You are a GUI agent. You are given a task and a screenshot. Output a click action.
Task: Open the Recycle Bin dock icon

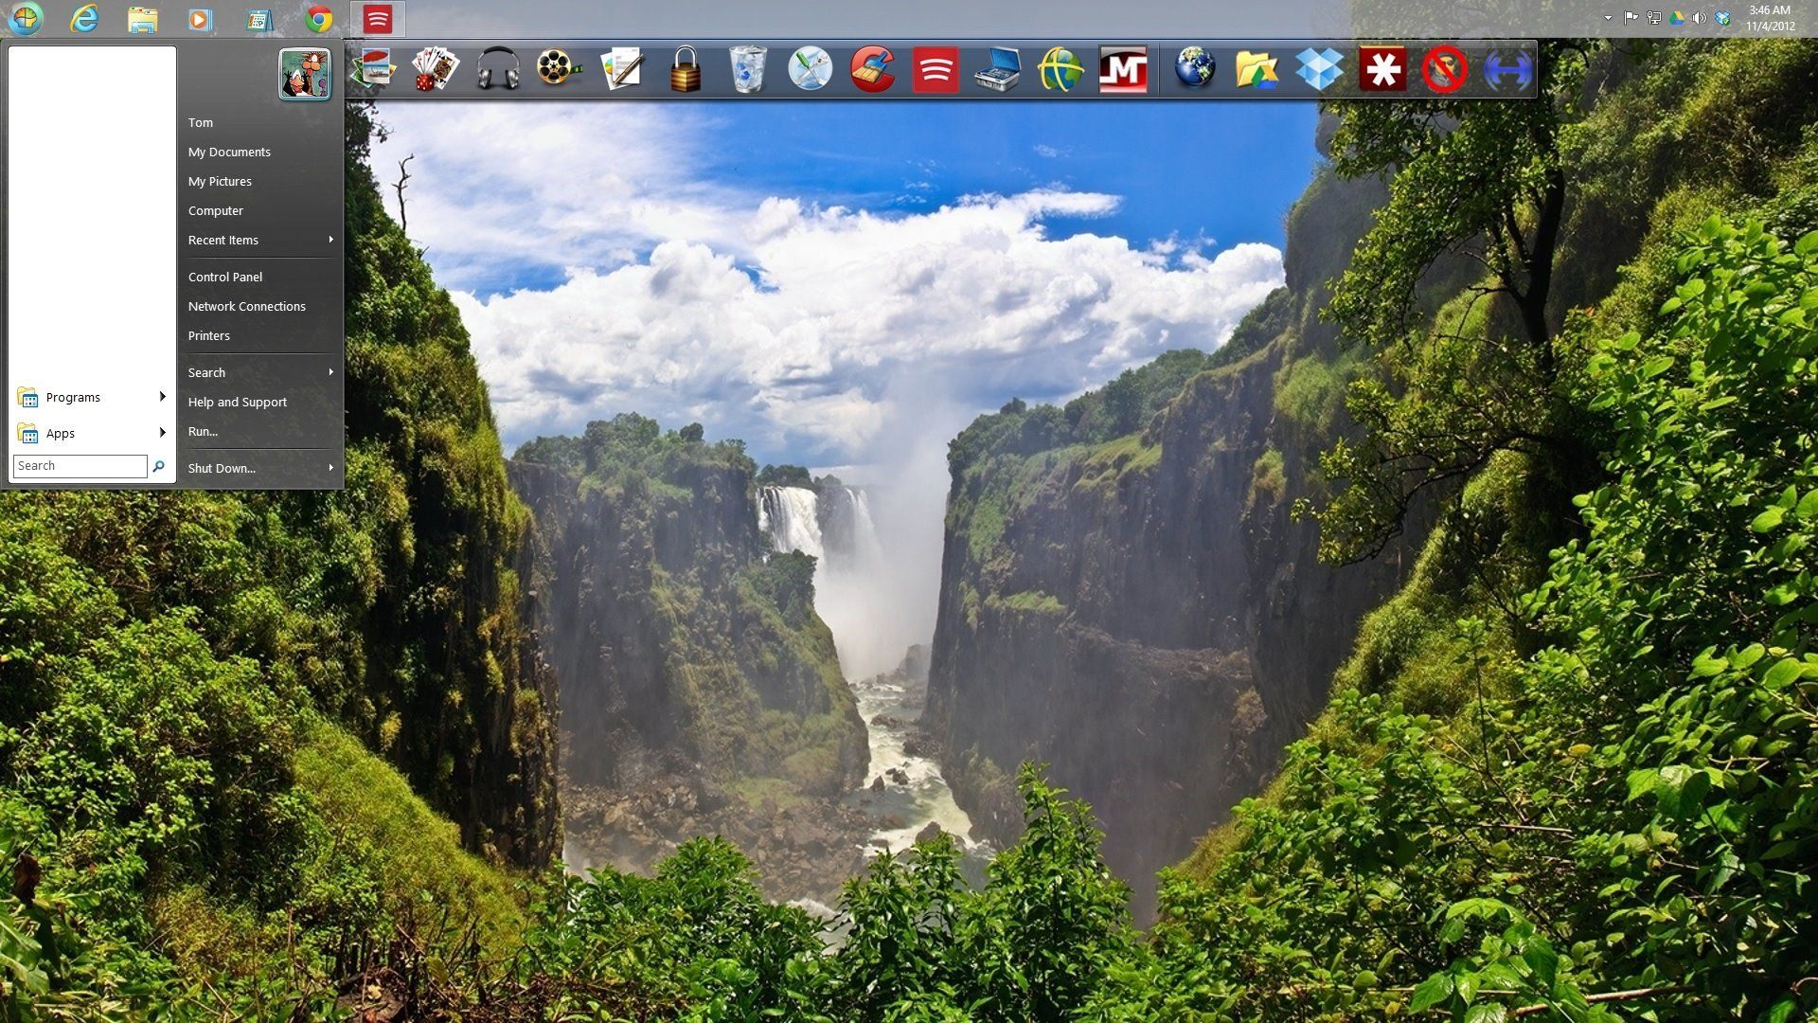coord(747,69)
